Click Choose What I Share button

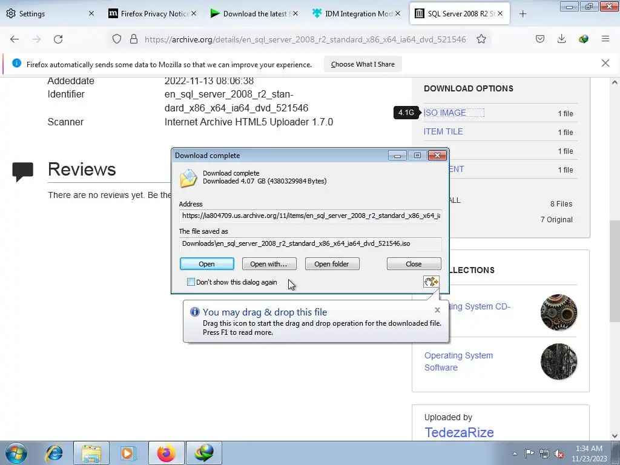(x=363, y=64)
